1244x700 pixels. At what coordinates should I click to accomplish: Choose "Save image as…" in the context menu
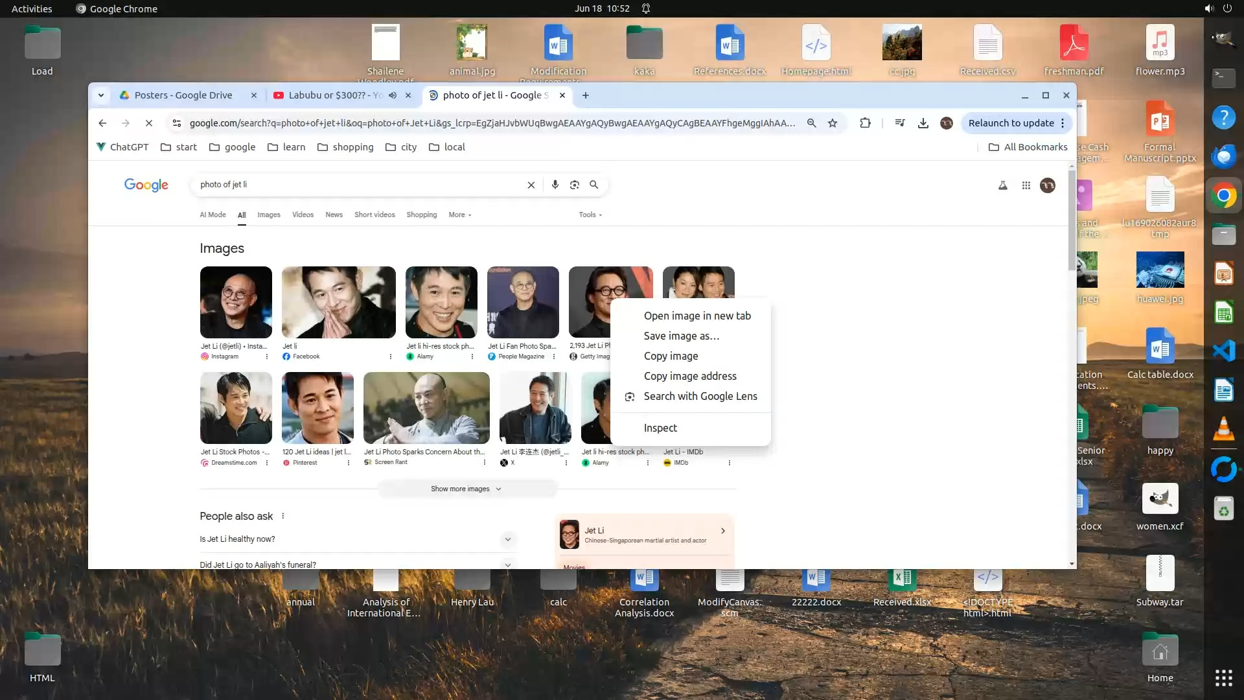tap(681, 336)
